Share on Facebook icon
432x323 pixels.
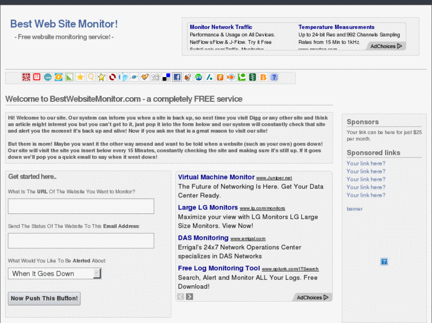coord(177,77)
